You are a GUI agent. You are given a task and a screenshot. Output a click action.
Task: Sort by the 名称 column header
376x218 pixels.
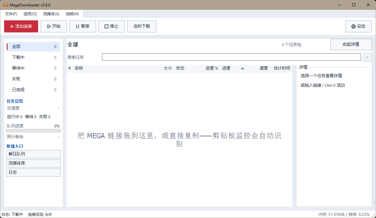pos(79,68)
